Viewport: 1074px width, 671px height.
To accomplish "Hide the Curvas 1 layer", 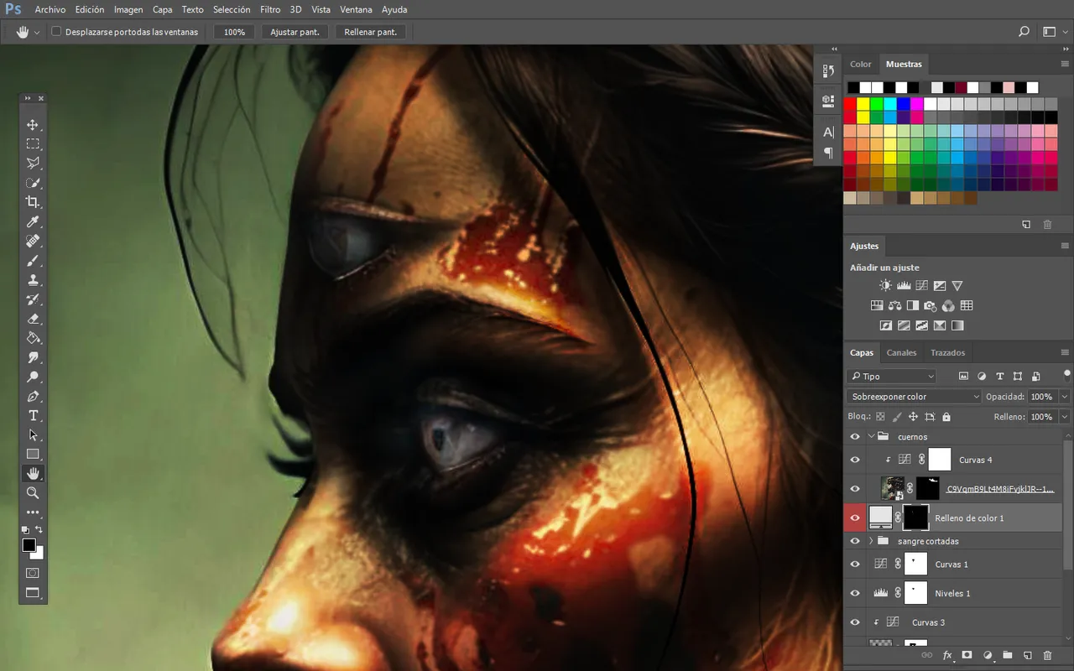I will (x=855, y=564).
